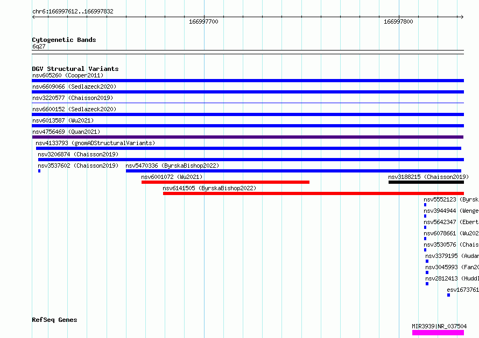Select the blue bar under nsv6600152

click(x=248, y=114)
